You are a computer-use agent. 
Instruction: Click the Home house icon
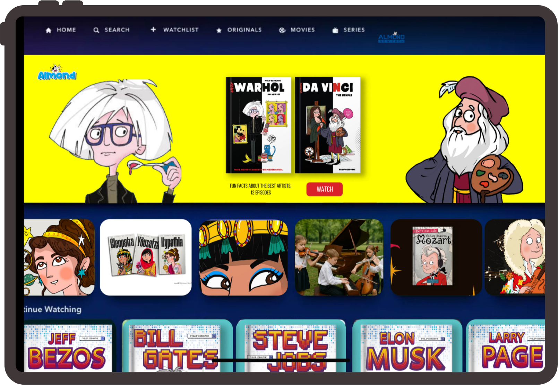(49, 30)
